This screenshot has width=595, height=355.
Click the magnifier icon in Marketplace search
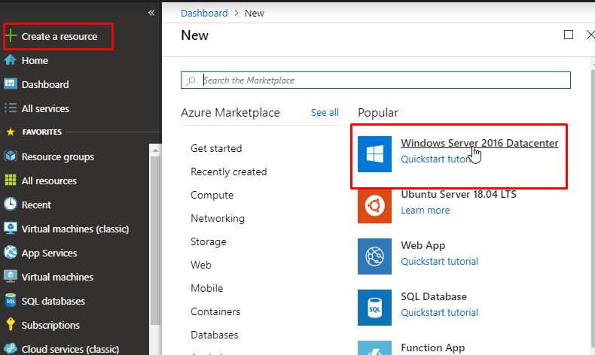[x=191, y=80]
